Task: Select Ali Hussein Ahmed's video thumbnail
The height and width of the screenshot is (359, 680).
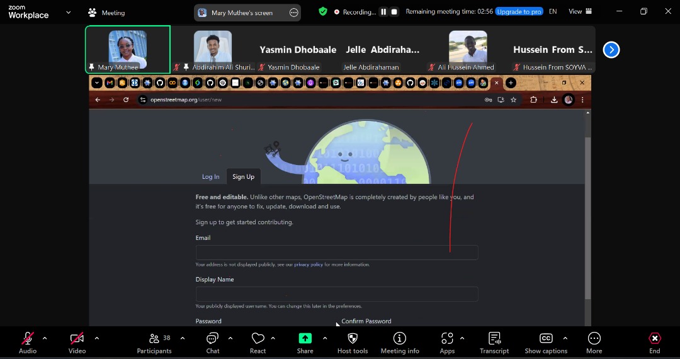Action: coord(467,49)
